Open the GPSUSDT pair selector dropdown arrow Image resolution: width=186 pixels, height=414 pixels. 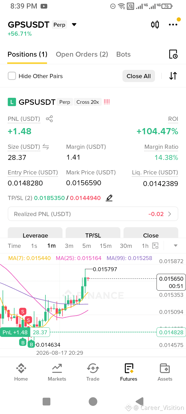click(74, 25)
